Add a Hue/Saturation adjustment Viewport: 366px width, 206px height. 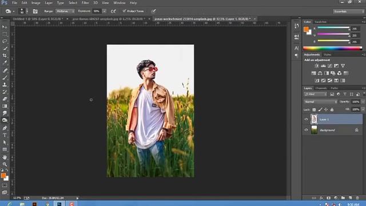pos(313,73)
